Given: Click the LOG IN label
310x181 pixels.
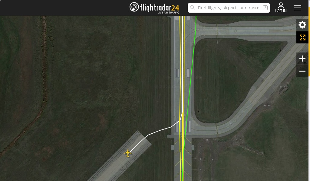Looking at the screenshot, I should [x=281, y=11].
